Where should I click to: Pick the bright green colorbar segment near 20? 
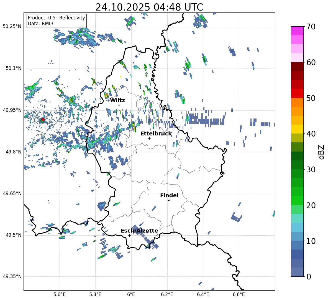[297, 200]
